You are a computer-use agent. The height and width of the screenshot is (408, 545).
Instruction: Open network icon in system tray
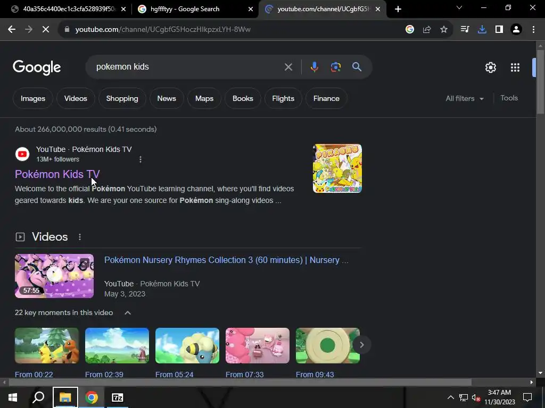pos(464,397)
